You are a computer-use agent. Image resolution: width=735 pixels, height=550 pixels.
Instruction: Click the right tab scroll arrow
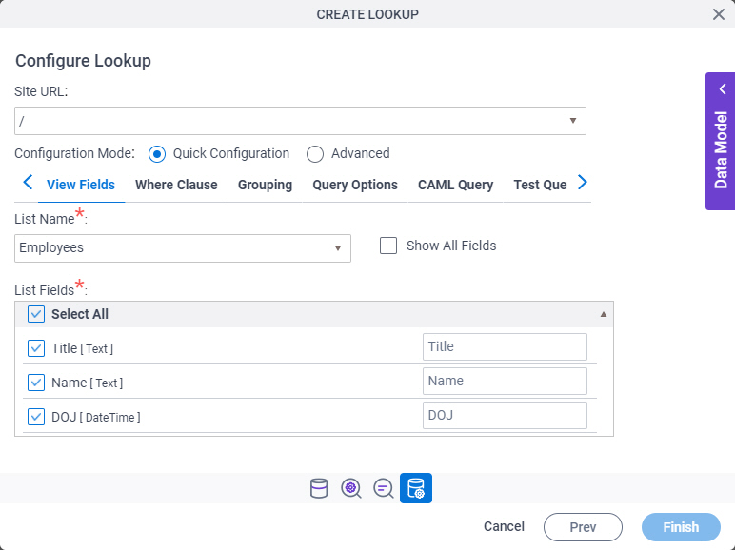click(582, 183)
